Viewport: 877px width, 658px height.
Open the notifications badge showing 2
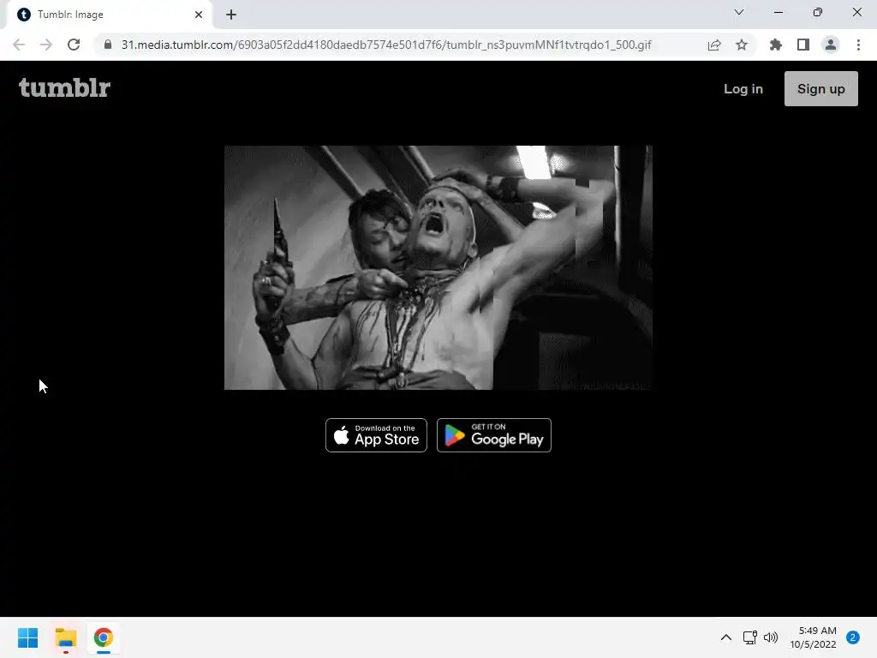pyautogui.click(x=853, y=637)
